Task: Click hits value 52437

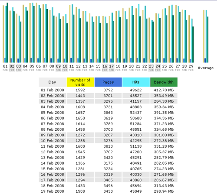Action: [136, 113]
